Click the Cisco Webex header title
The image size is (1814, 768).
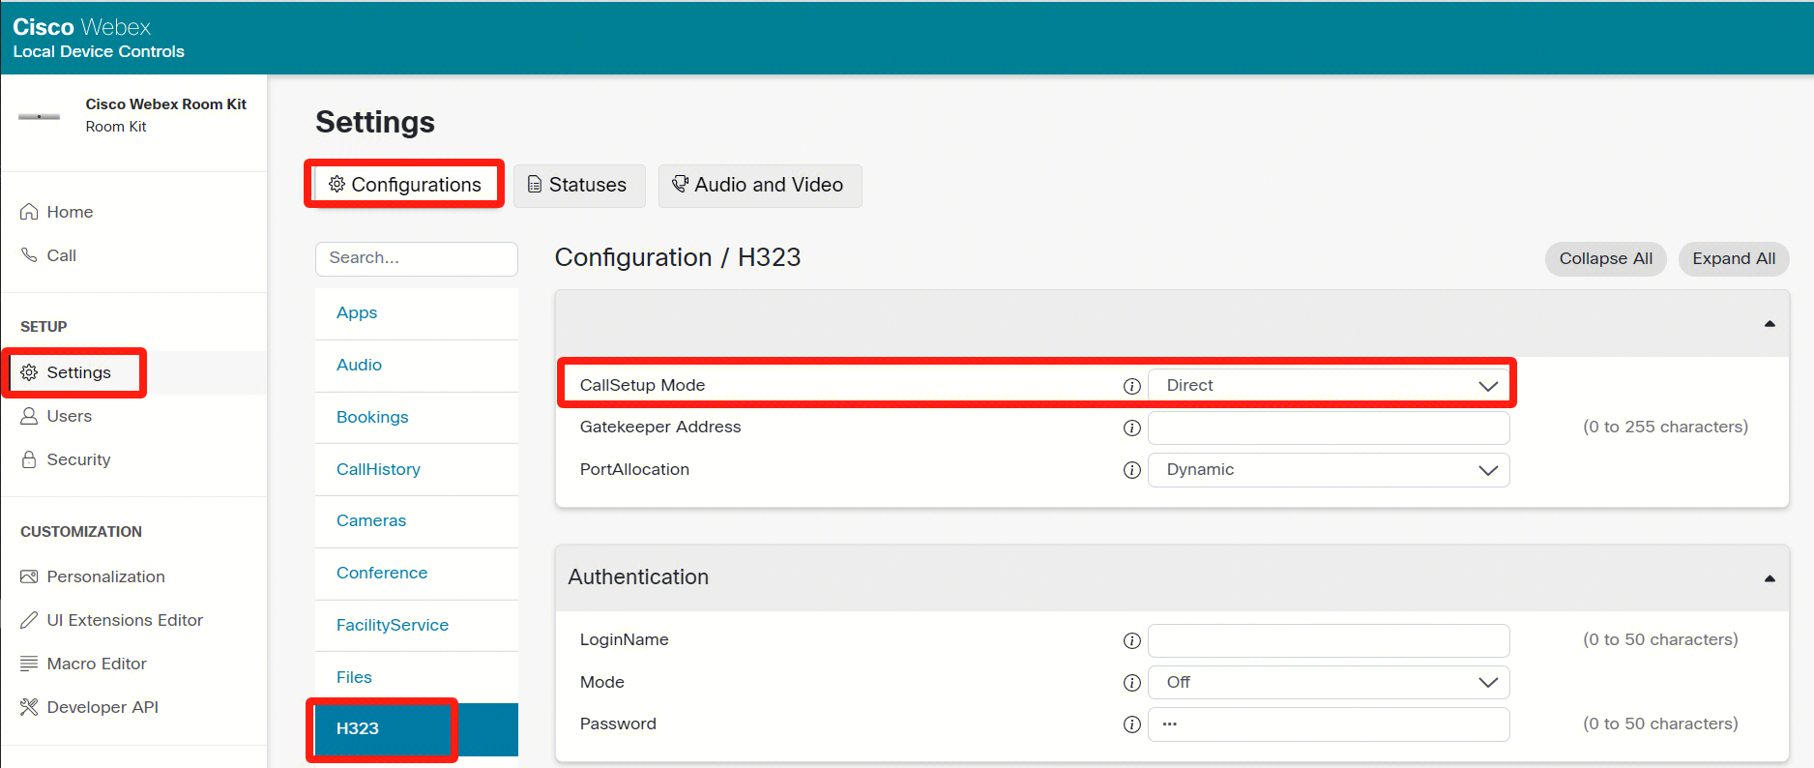[82, 27]
